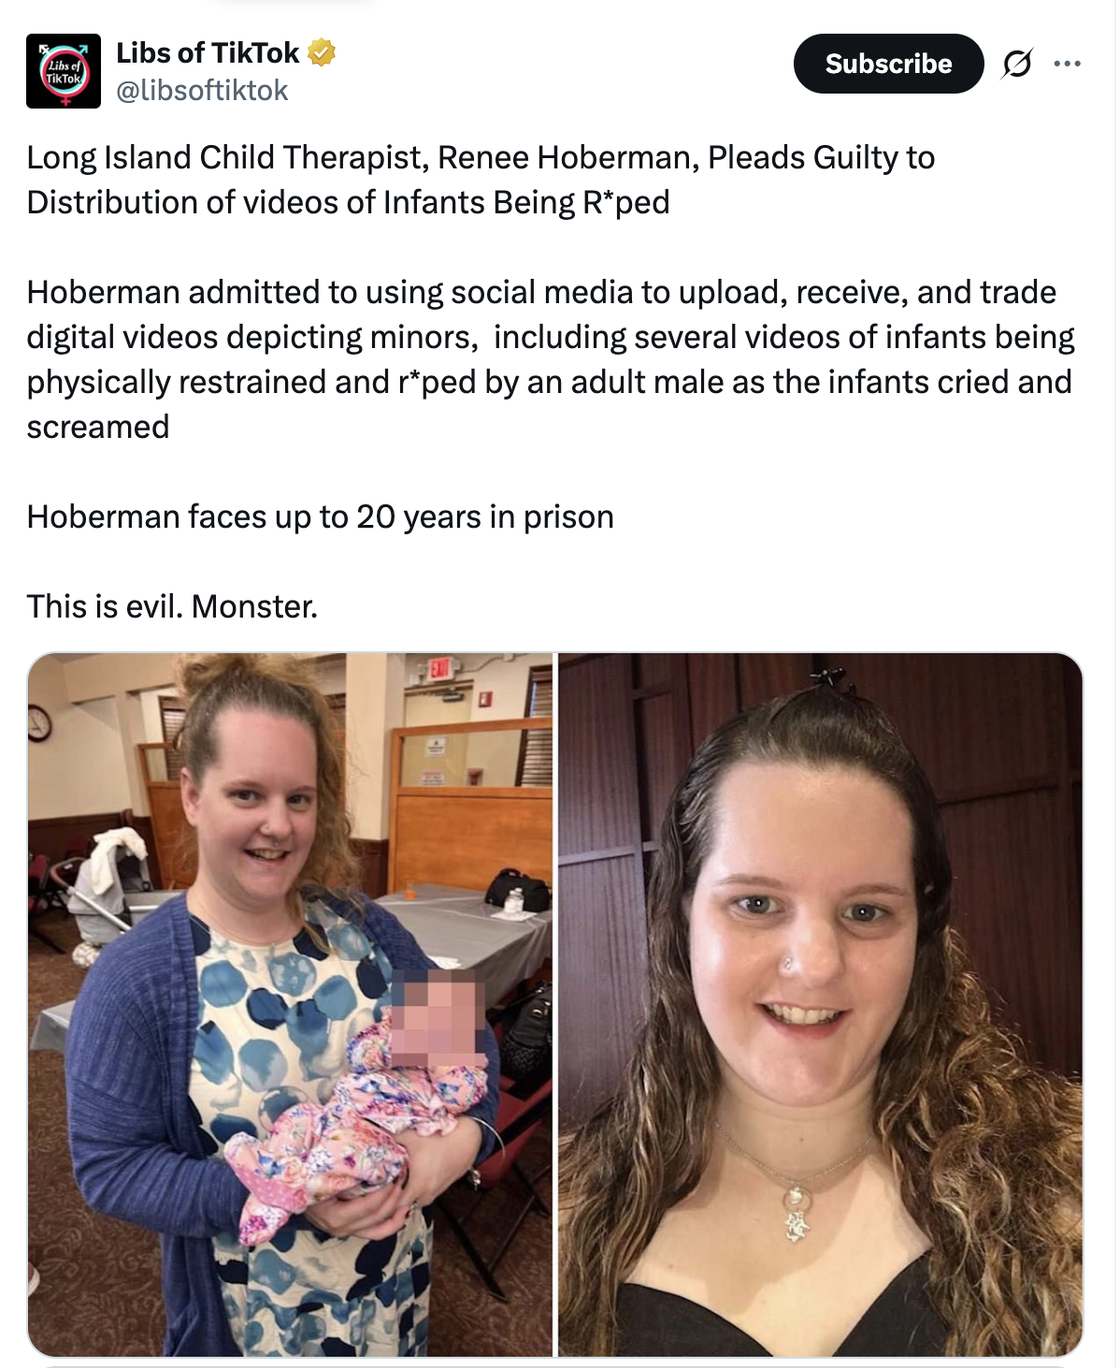Open the selfie photo with necklace

(821, 1004)
